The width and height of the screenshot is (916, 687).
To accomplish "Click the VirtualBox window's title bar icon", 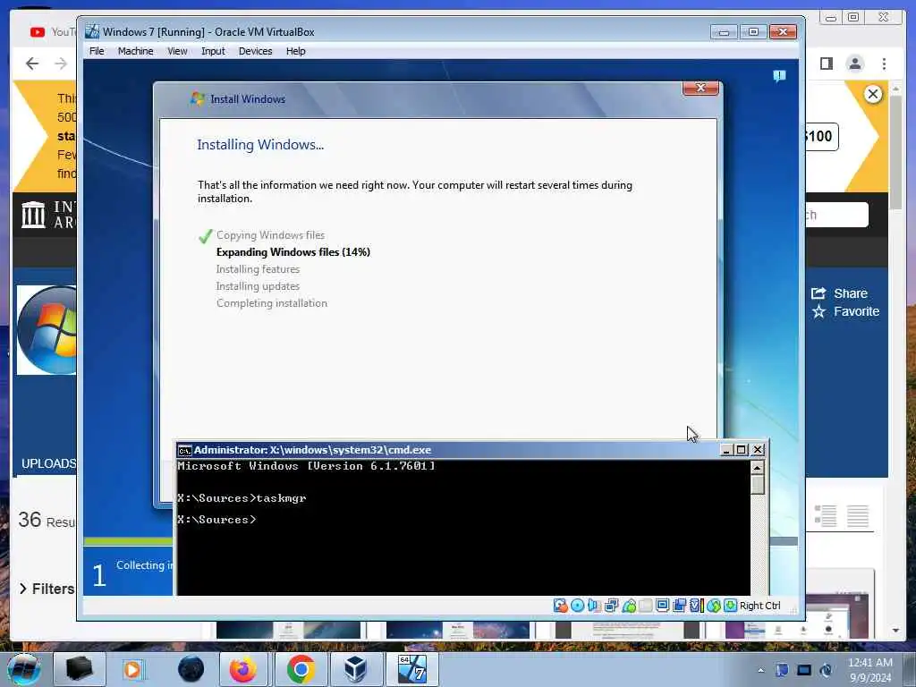I will click(92, 31).
